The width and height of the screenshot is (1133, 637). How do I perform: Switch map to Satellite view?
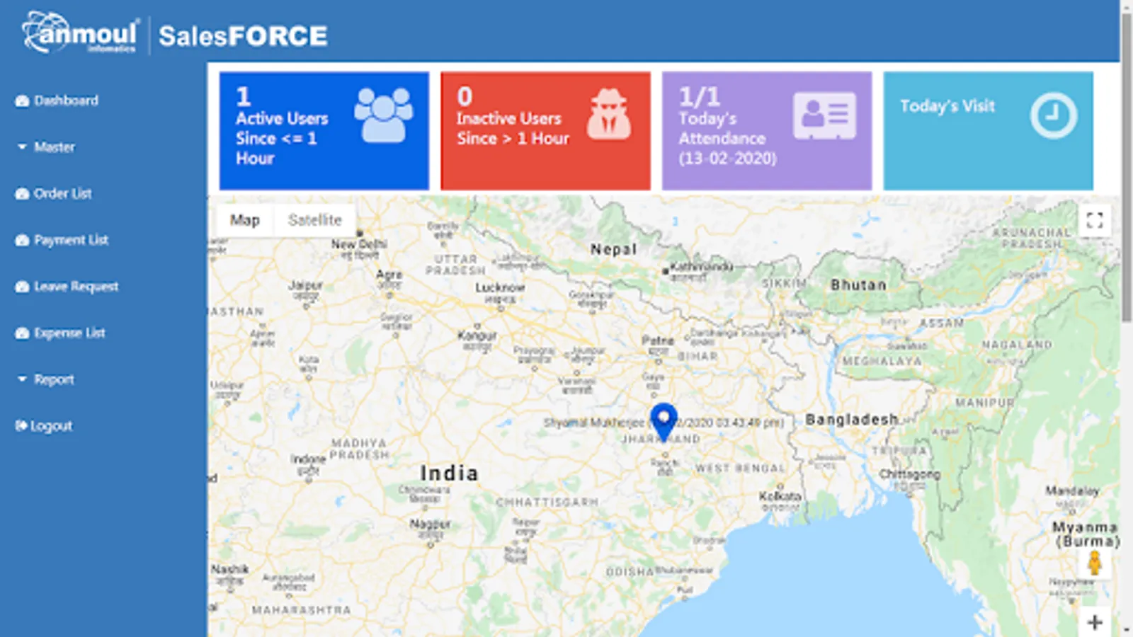(315, 220)
